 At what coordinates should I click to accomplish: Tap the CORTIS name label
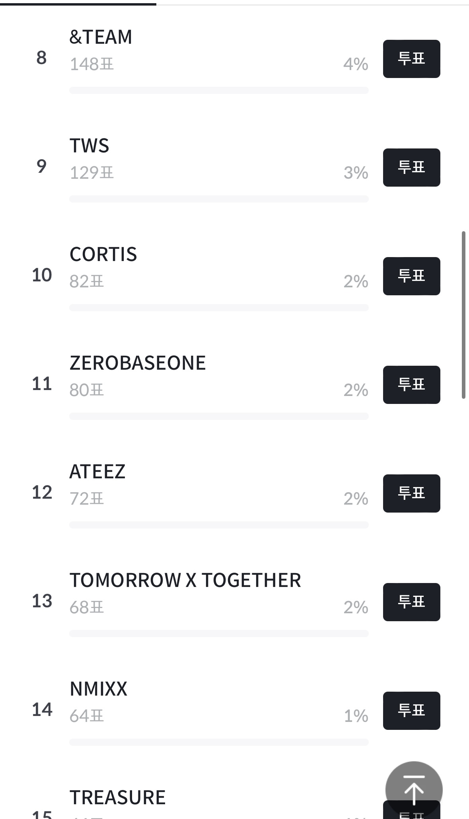103,254
